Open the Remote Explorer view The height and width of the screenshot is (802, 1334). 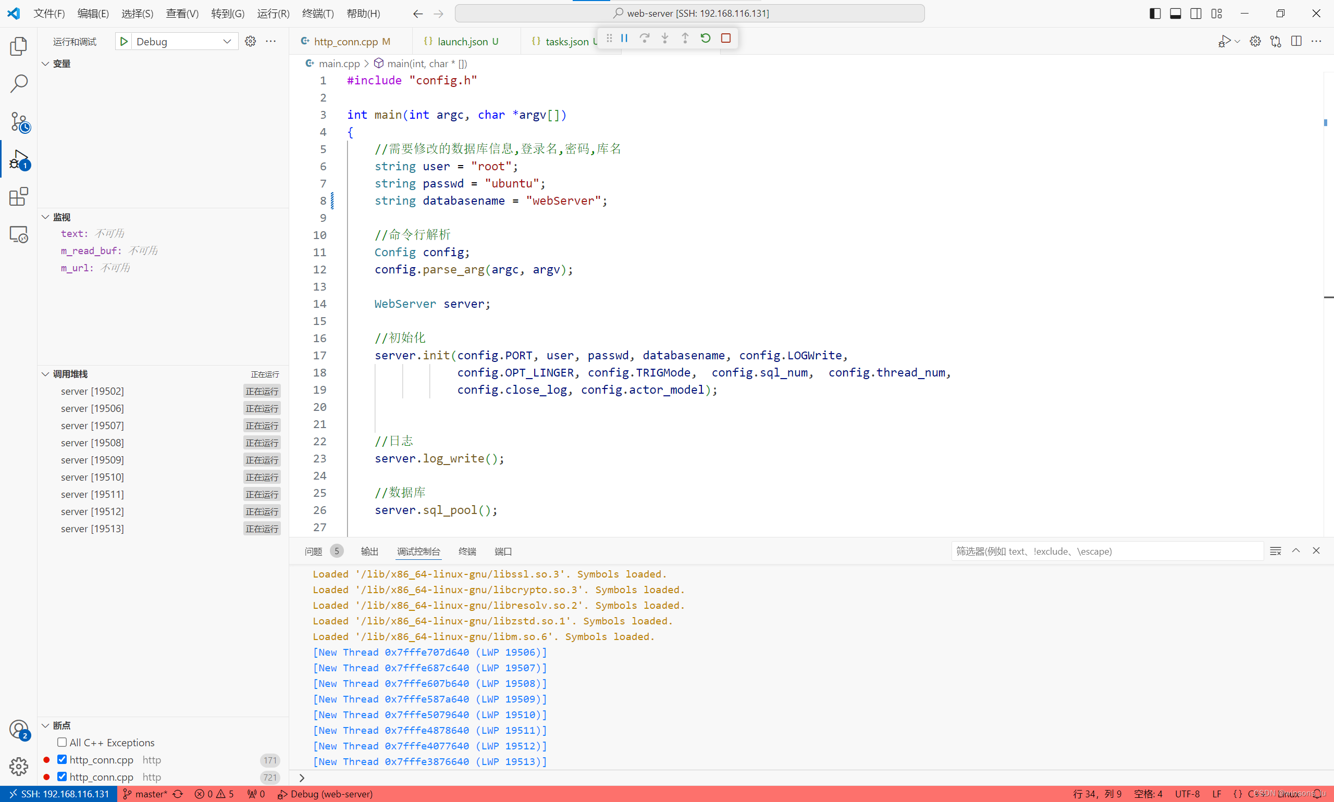point(18,234)
